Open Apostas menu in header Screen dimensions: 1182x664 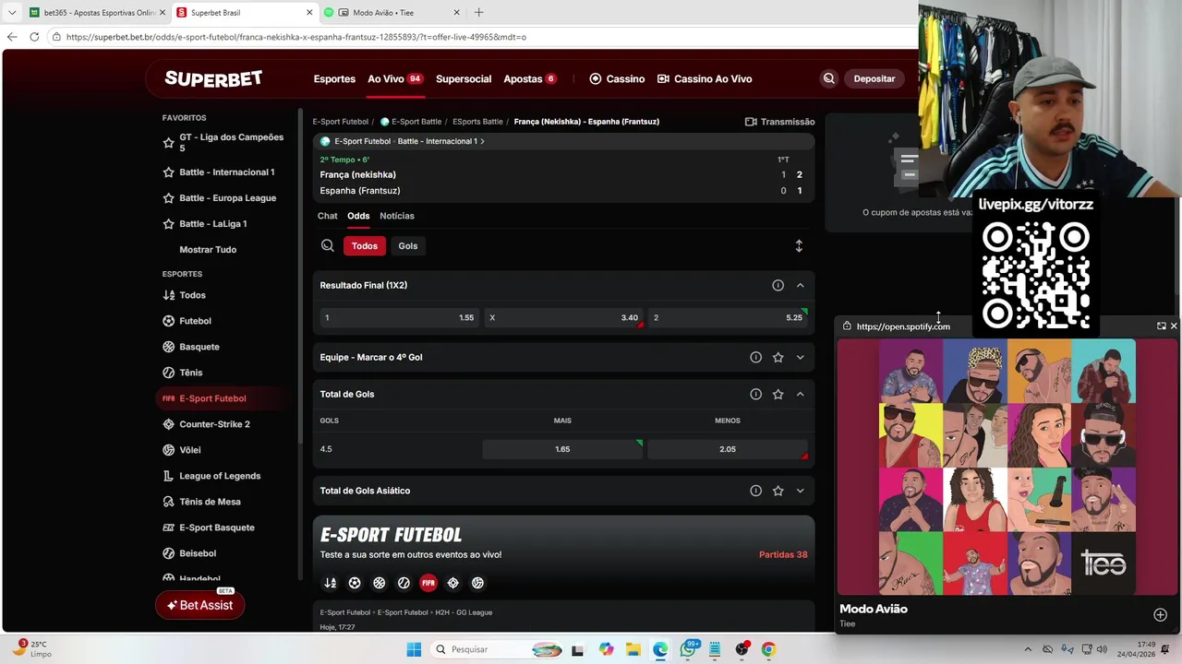point(530,79)
